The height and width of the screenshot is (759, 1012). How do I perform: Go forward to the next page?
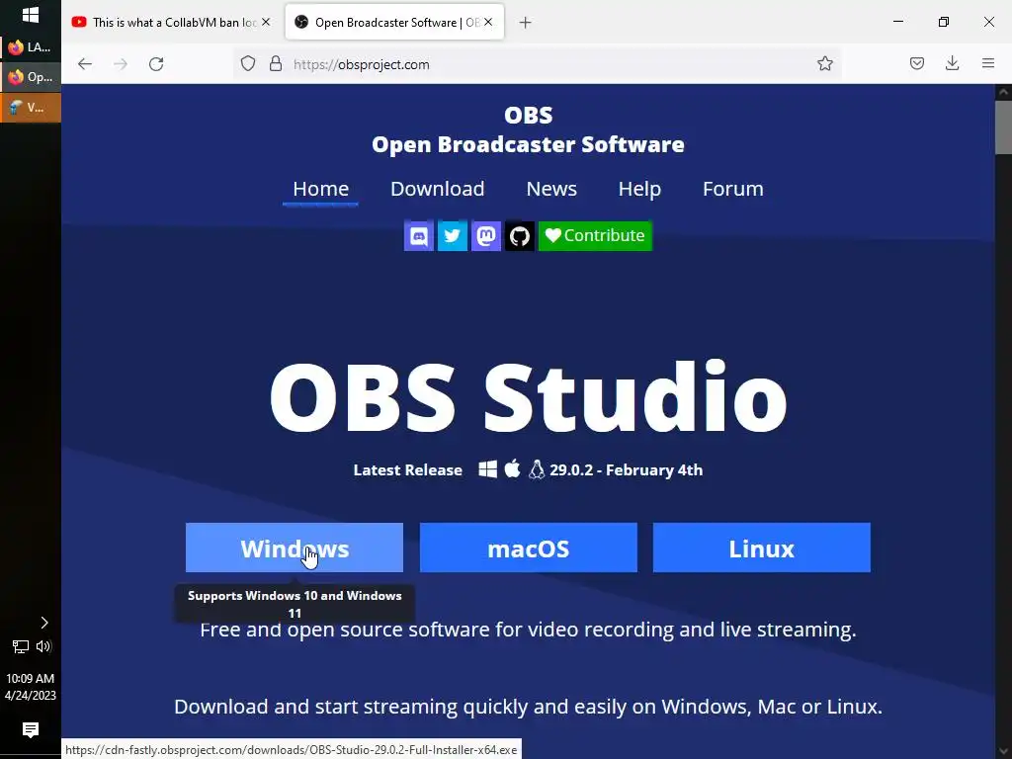tap(121, 64)
